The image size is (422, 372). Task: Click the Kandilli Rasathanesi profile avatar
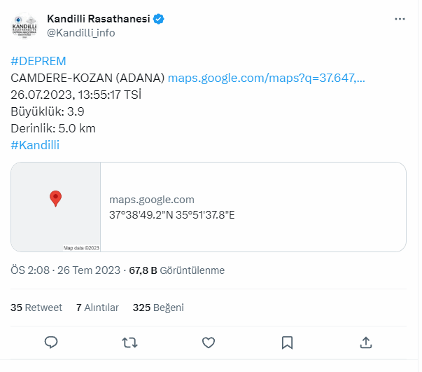pyautogui.click(x=24, y=26)
